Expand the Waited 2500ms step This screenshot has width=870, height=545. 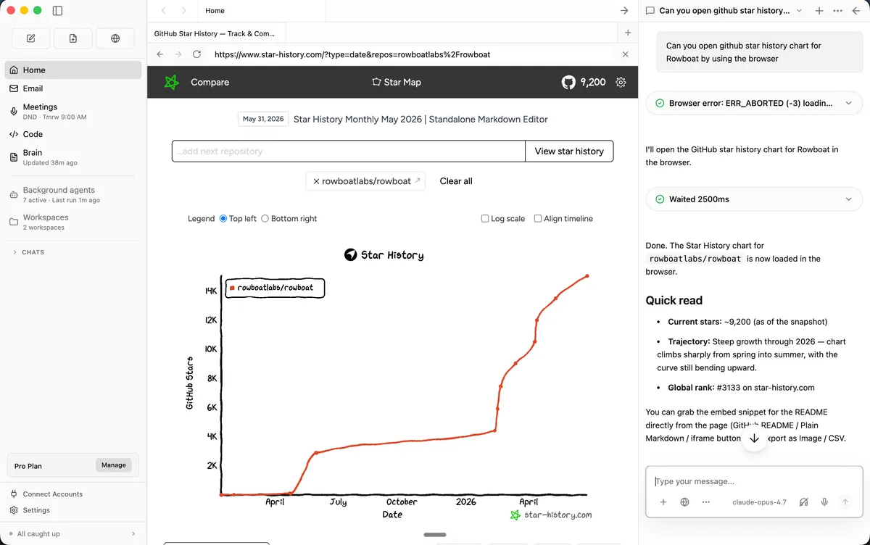(754, 199)
